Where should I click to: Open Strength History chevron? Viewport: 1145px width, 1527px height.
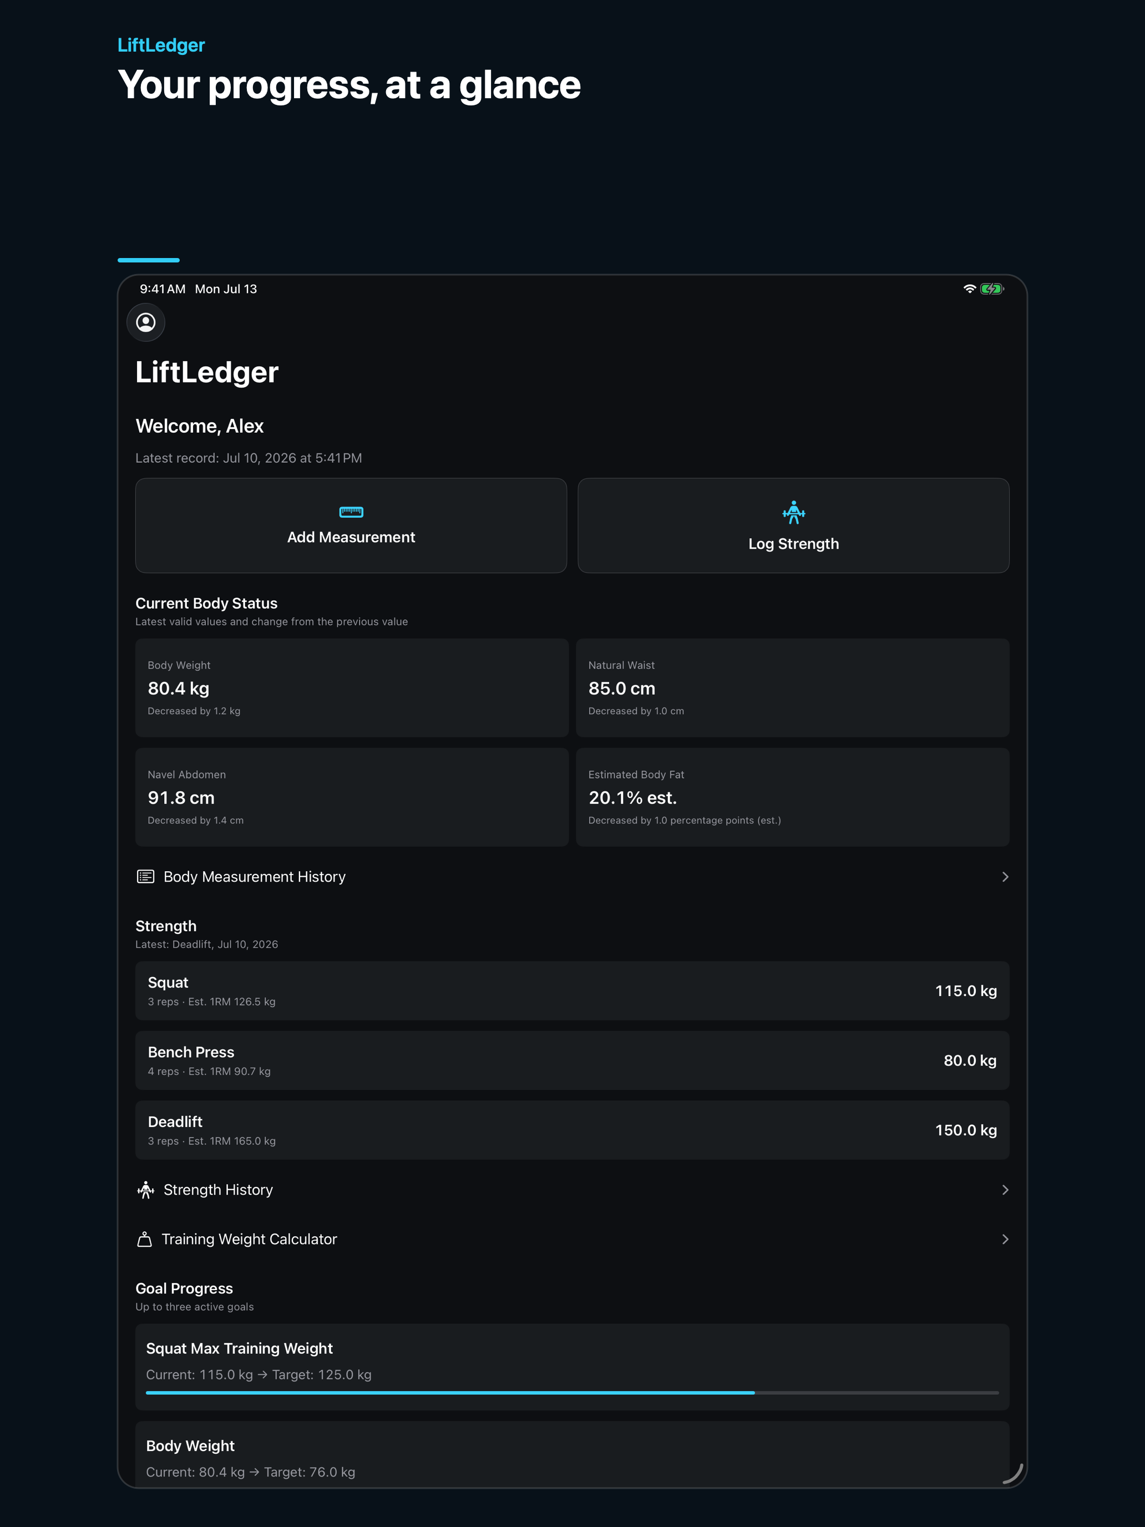click(1005, 1190)
